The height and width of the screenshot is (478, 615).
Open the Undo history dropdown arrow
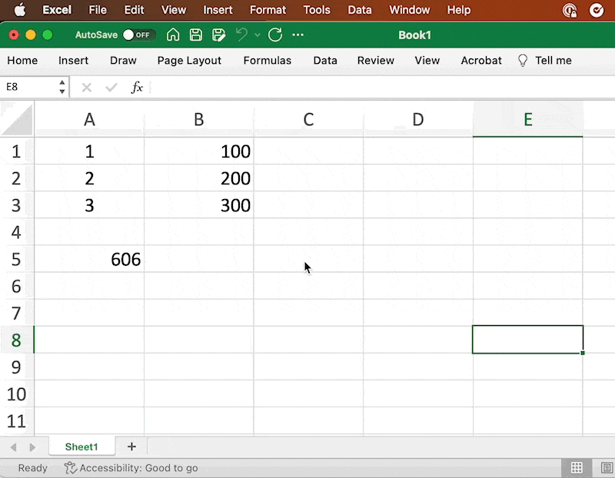point(258,35)
